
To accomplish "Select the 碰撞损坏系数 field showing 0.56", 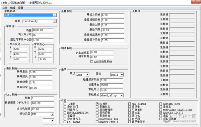I will click(x=112, y=80).
